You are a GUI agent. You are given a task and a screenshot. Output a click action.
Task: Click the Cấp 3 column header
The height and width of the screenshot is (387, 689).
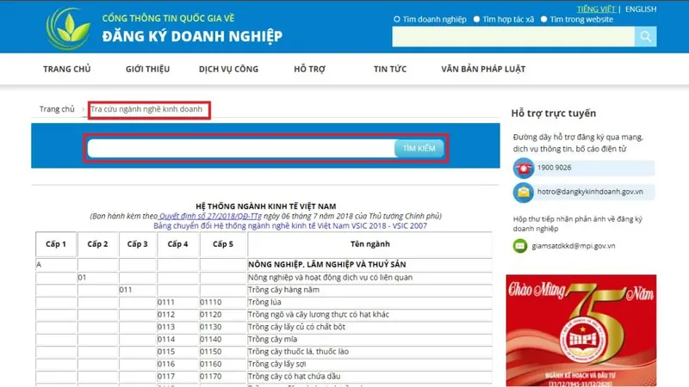tap(138, 244)
